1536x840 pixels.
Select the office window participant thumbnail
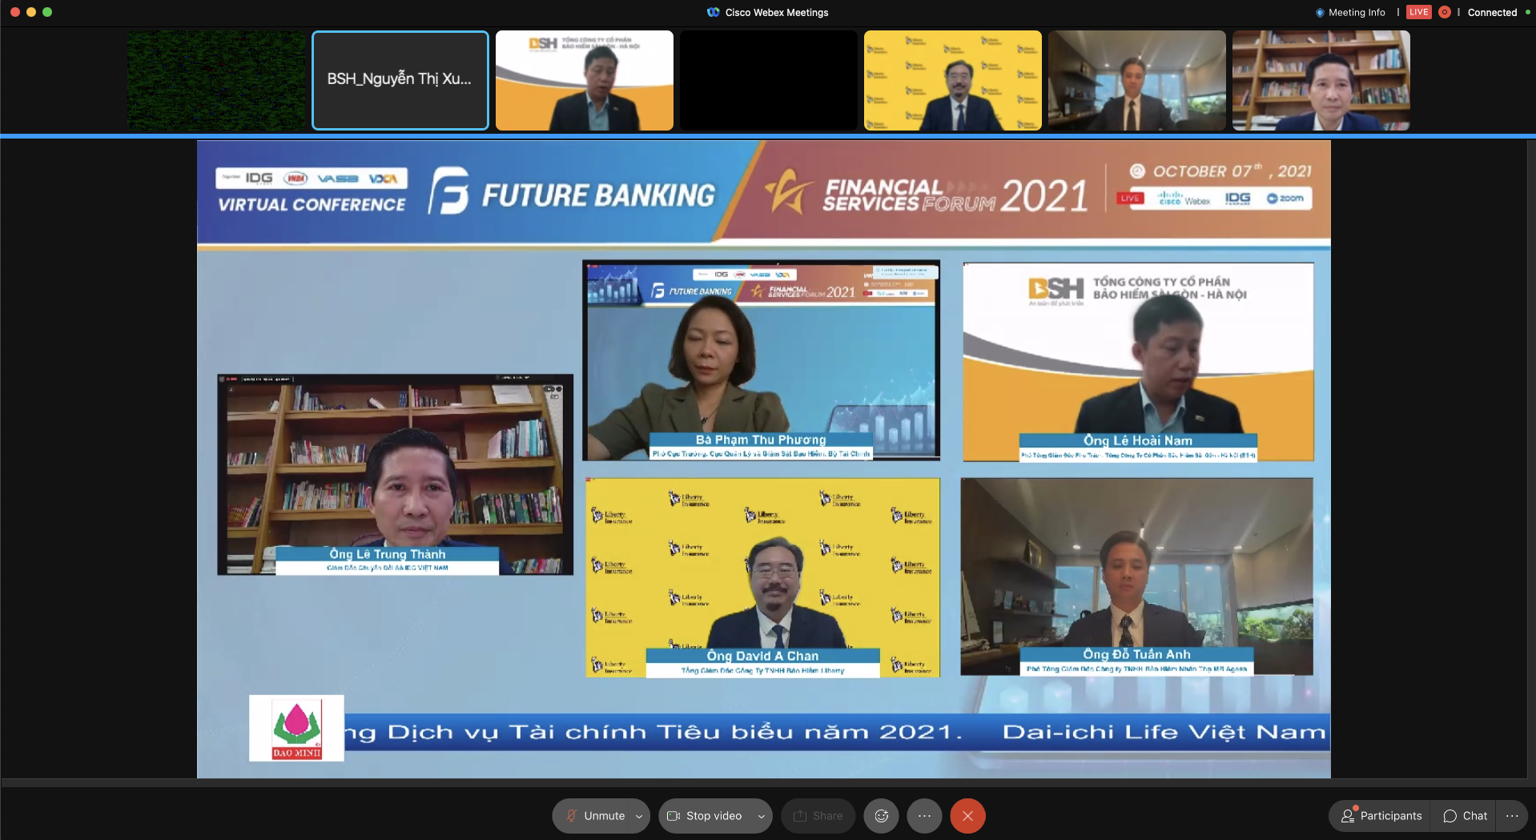point(1137,80)
